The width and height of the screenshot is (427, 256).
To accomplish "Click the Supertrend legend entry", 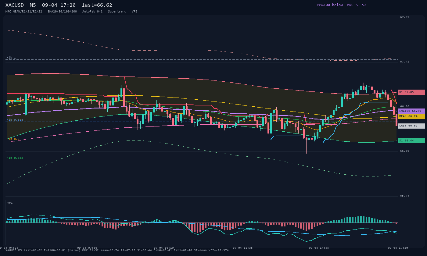I will click(x=117, y=12).
